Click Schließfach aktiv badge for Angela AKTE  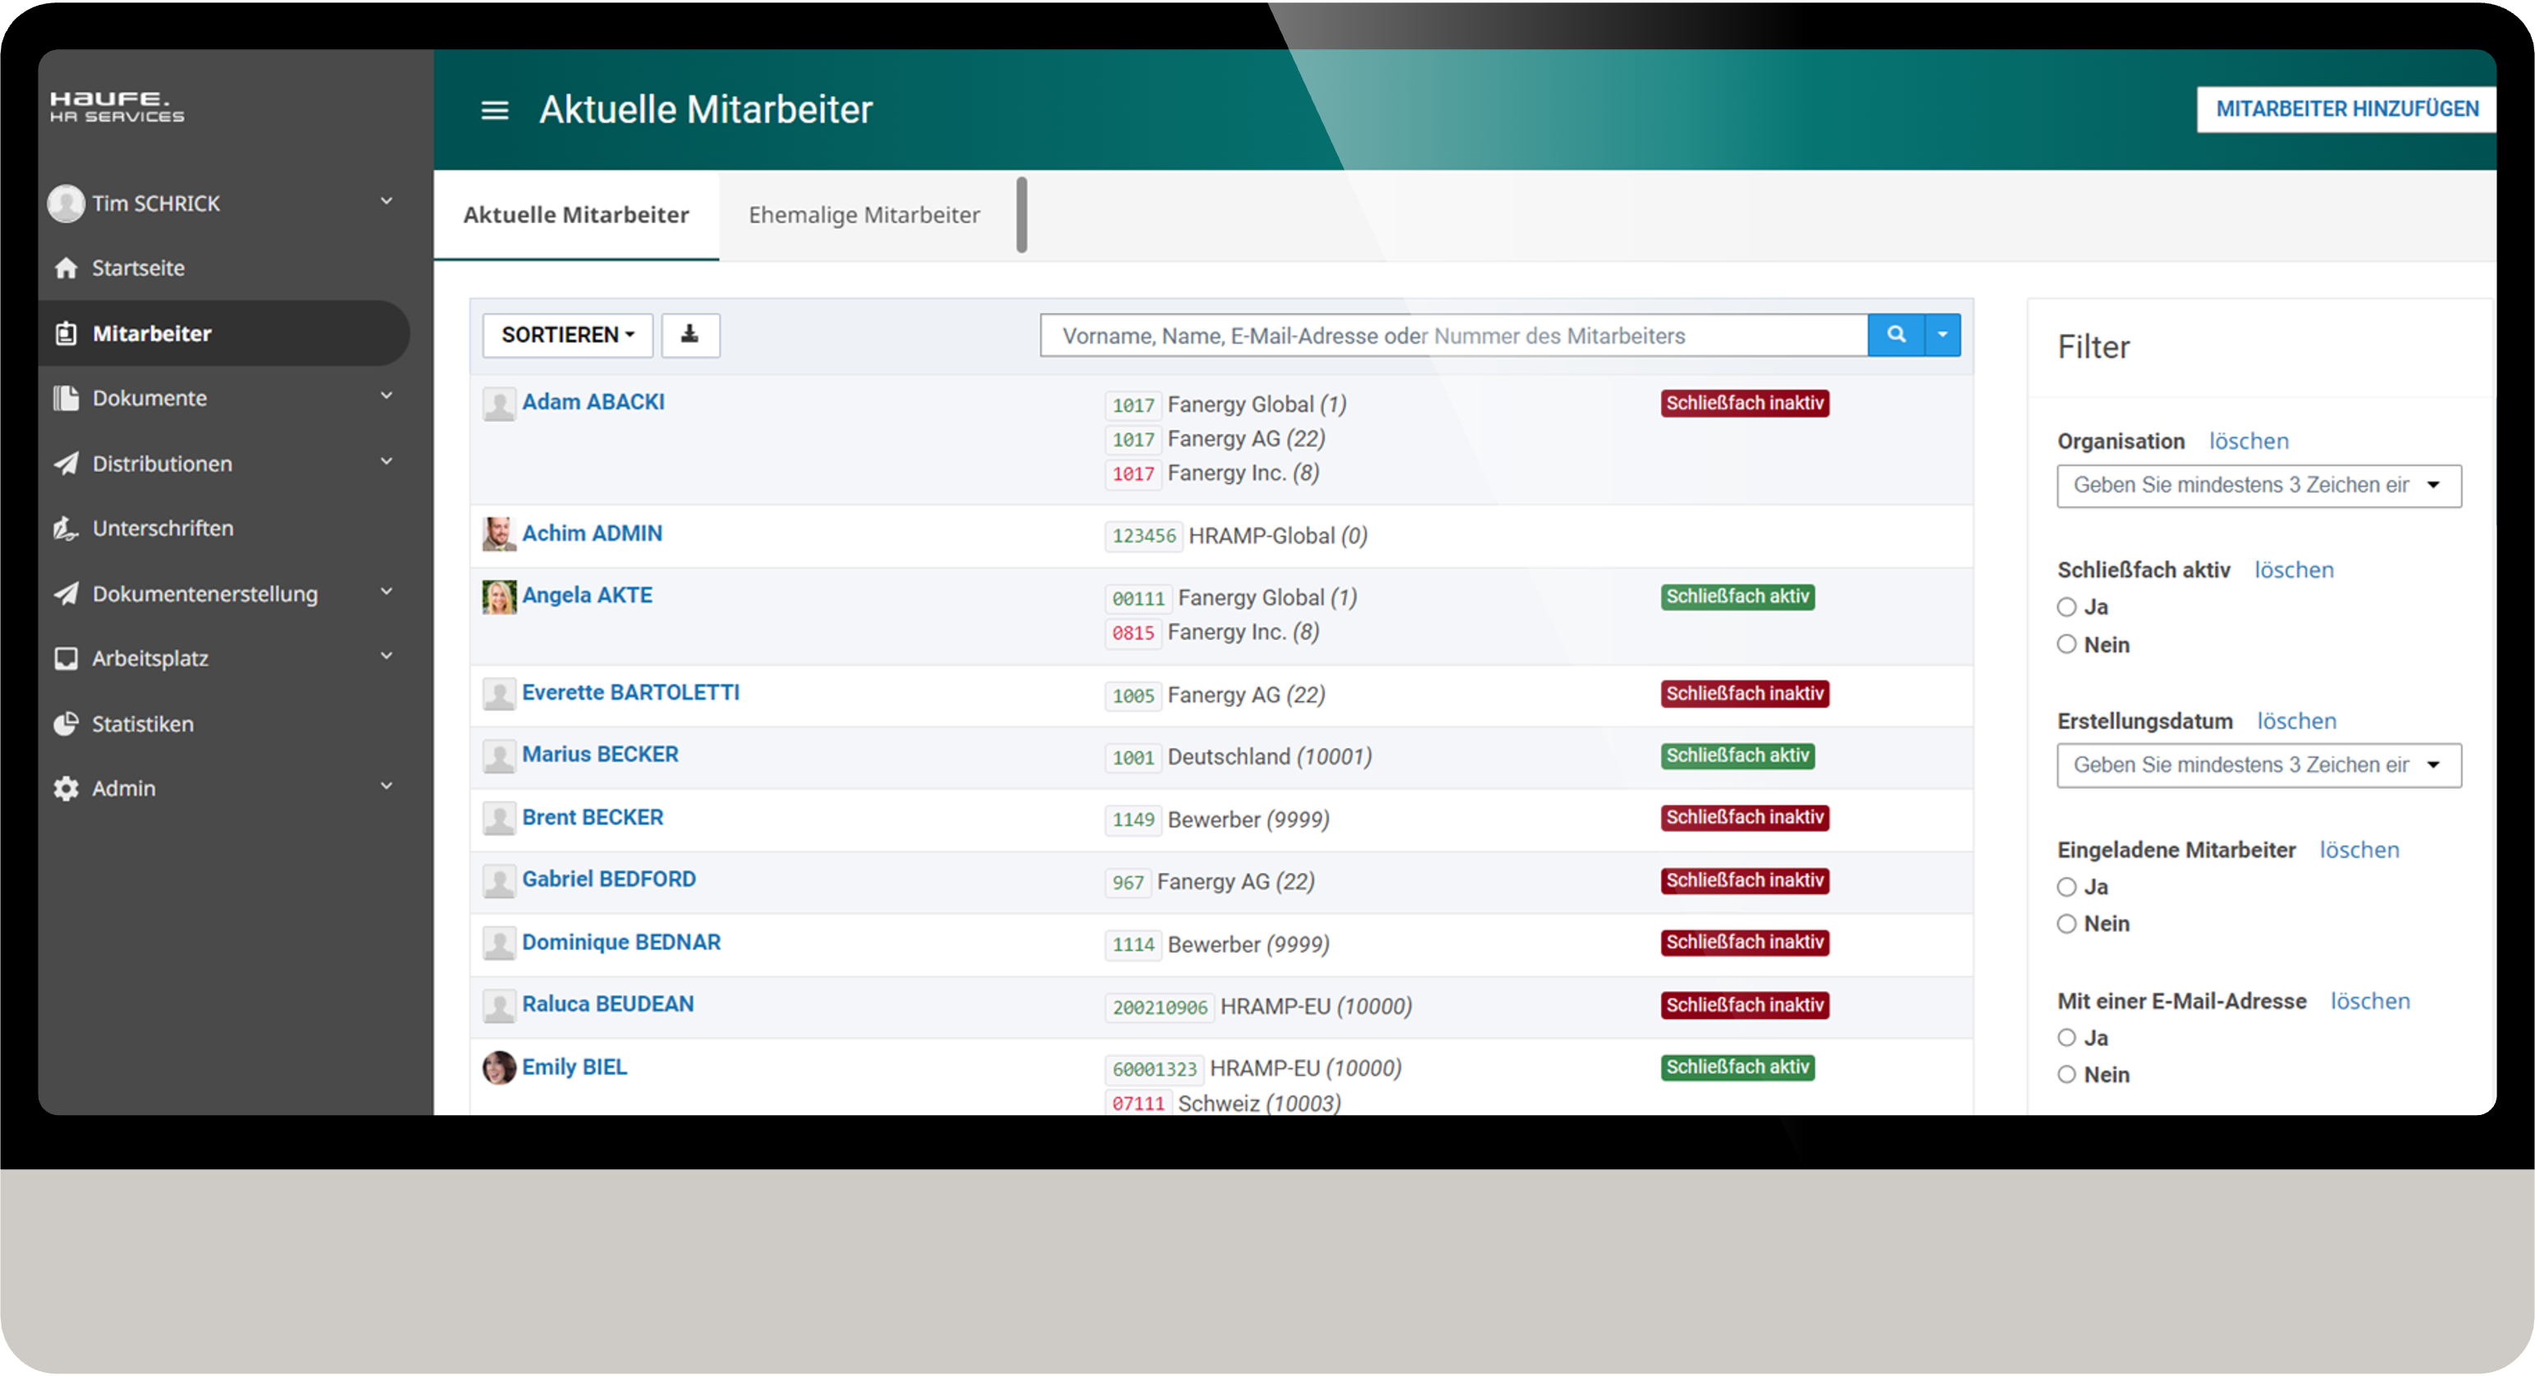click(x=1737, y=597)
